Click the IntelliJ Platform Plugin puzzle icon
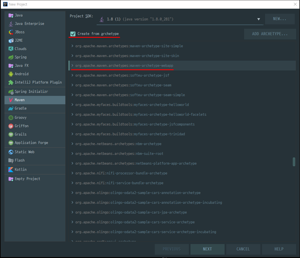300x258 pixels. (11, 82)
